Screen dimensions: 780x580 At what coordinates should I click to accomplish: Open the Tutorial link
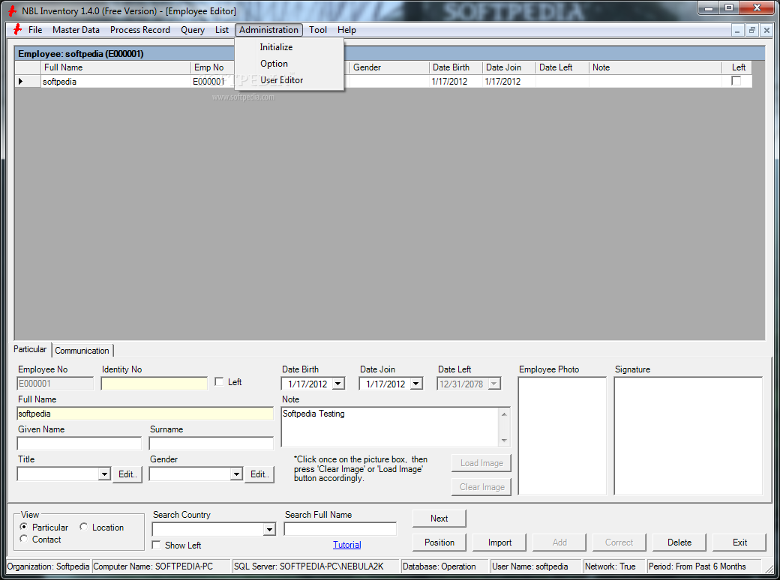click(346, 545)
